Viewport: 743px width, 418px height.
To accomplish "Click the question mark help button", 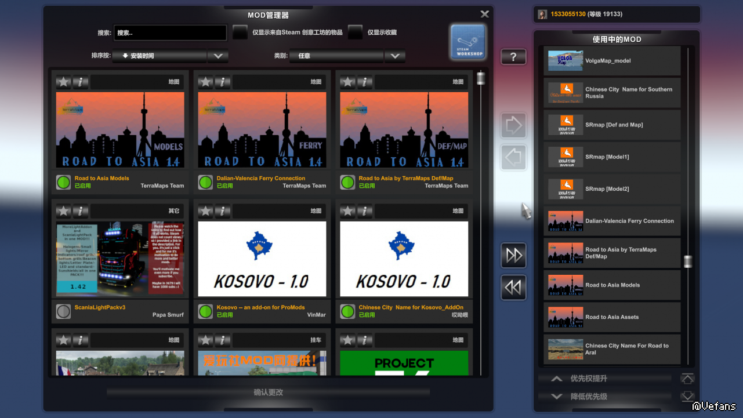I will 513,57.
